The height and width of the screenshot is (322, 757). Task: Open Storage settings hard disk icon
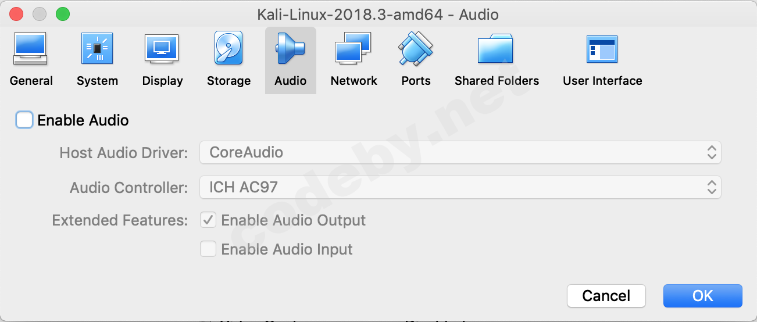[228, 49]
